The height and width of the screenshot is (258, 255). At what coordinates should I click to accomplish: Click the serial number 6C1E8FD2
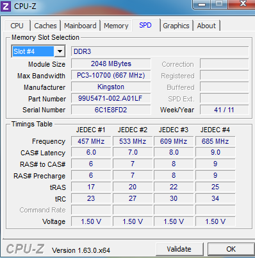[111, 110]
